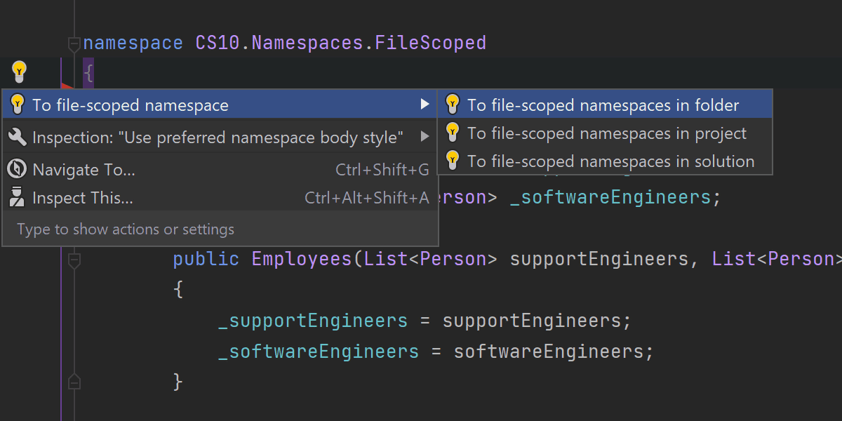The height and width of the screenshot is (421, 842).
Task: Click the compass icon next to Navigate To...
Action: [x=17, y=169]
